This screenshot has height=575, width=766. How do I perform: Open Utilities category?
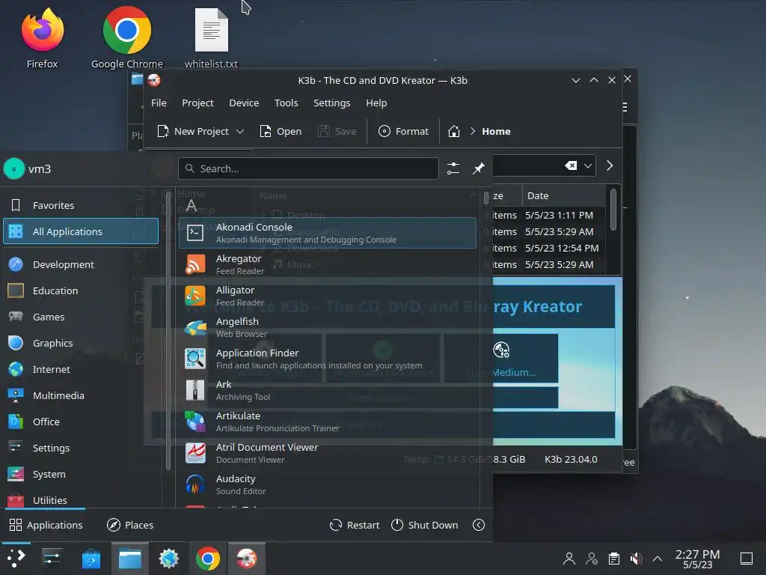[x=81, y=499]
